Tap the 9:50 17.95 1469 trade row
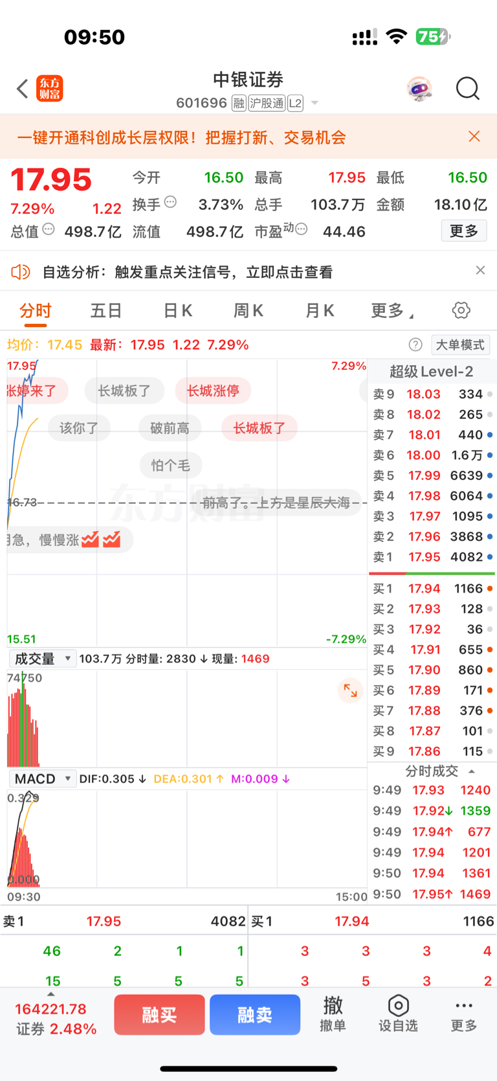 tap(432, 894)
